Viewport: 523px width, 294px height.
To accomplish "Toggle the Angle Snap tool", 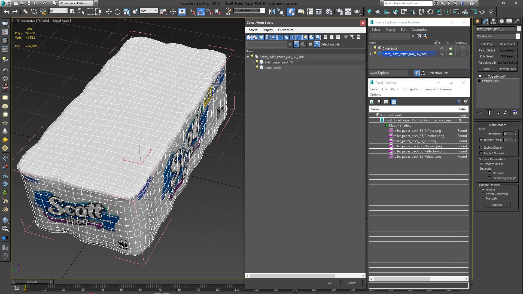I will click(201, 11).
